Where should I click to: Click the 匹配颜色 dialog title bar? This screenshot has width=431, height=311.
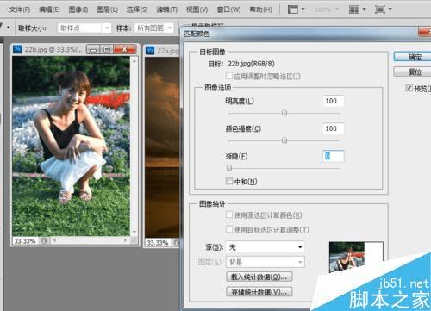coord(299,34)
